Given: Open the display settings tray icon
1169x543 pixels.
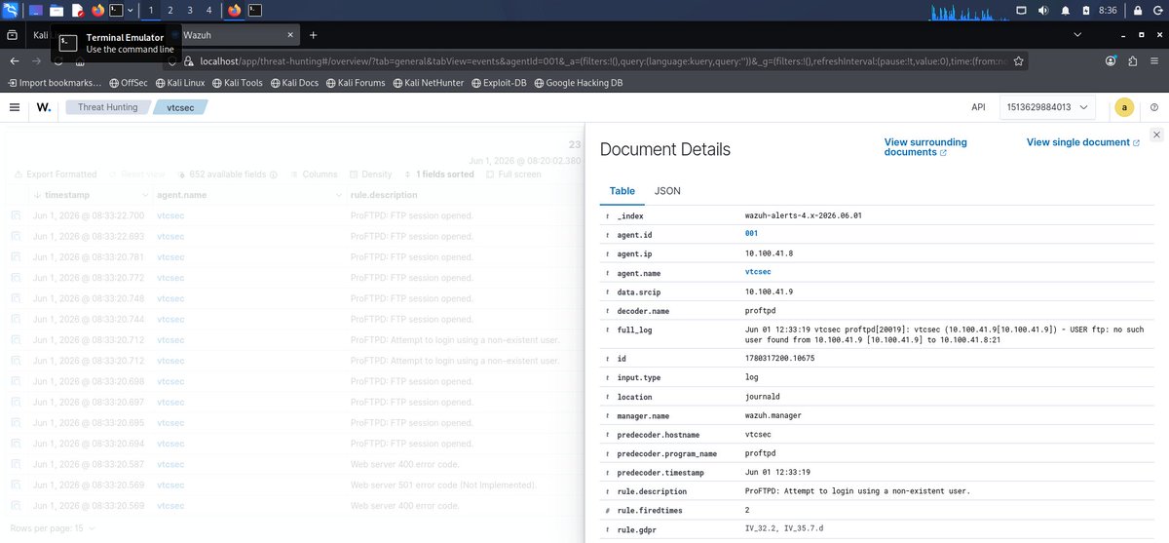Looking at the screenshot, I should coord(1021,10).
